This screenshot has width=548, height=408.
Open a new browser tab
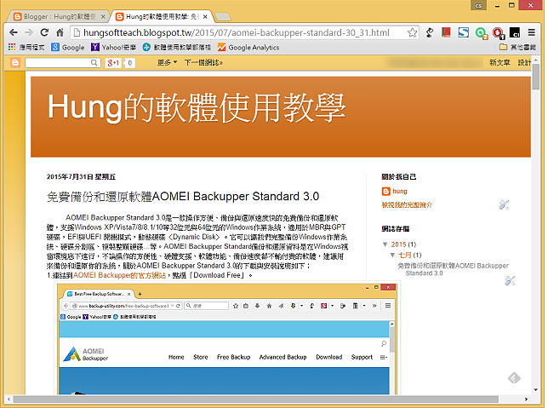tap(223, 16)
